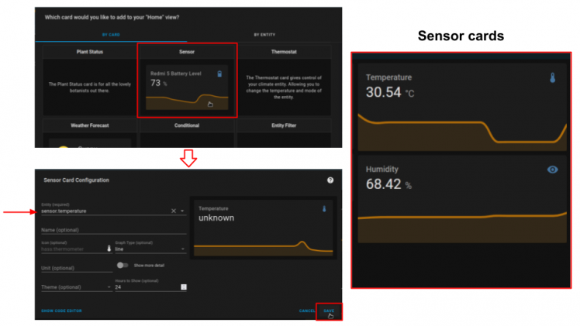580x326 pixels.
Task: Click the thermometer icon in the preview card
Action: pyautogui.click(x=325, y=209)
